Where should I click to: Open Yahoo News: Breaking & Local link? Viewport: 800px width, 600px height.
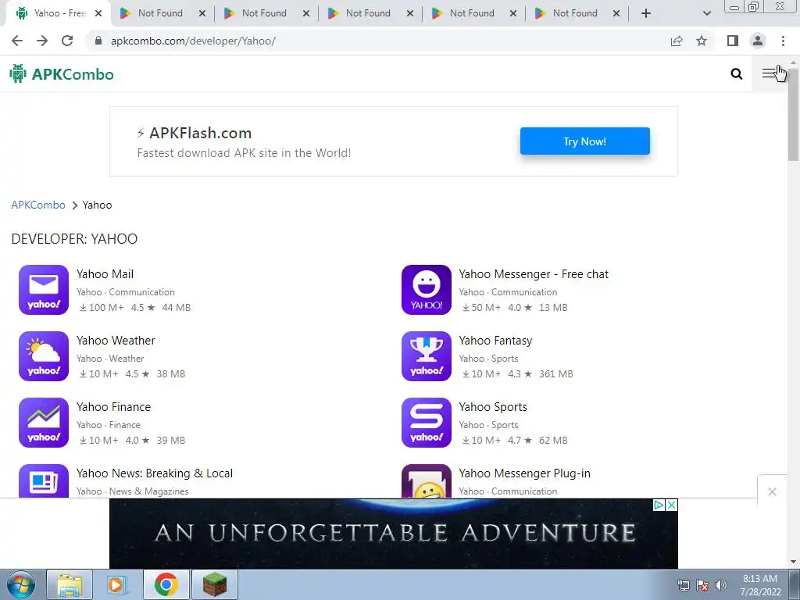(x=155, y=473)
